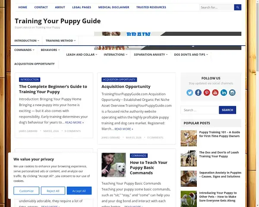Screen dimensions: 259x207
Task: Open the Separation Anxiety submenu
Action: (x=151, y=55)
